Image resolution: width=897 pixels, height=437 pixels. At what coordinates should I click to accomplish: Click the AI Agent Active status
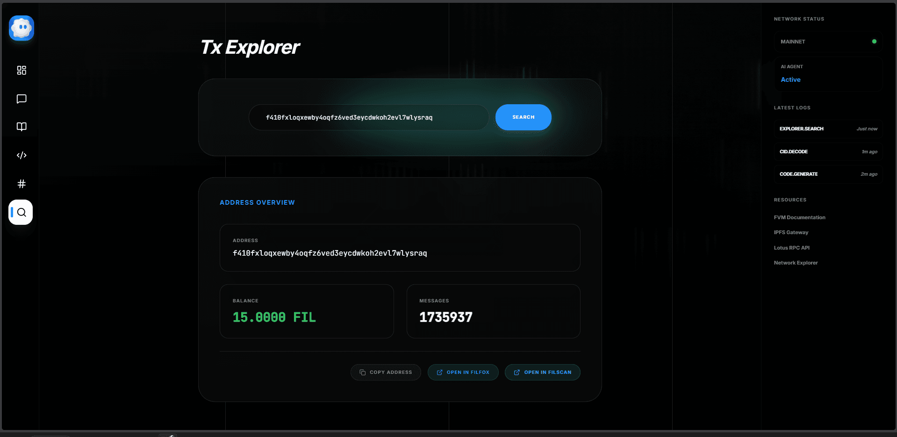click(x=790, y=79)
